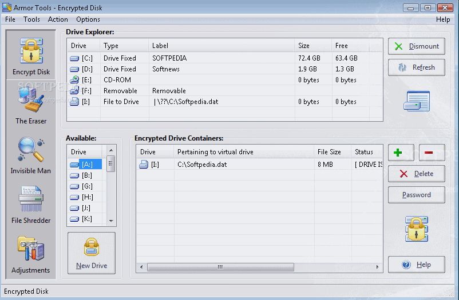Open the Invisible Man sidebar tool
459x300 pixels.
31,155
